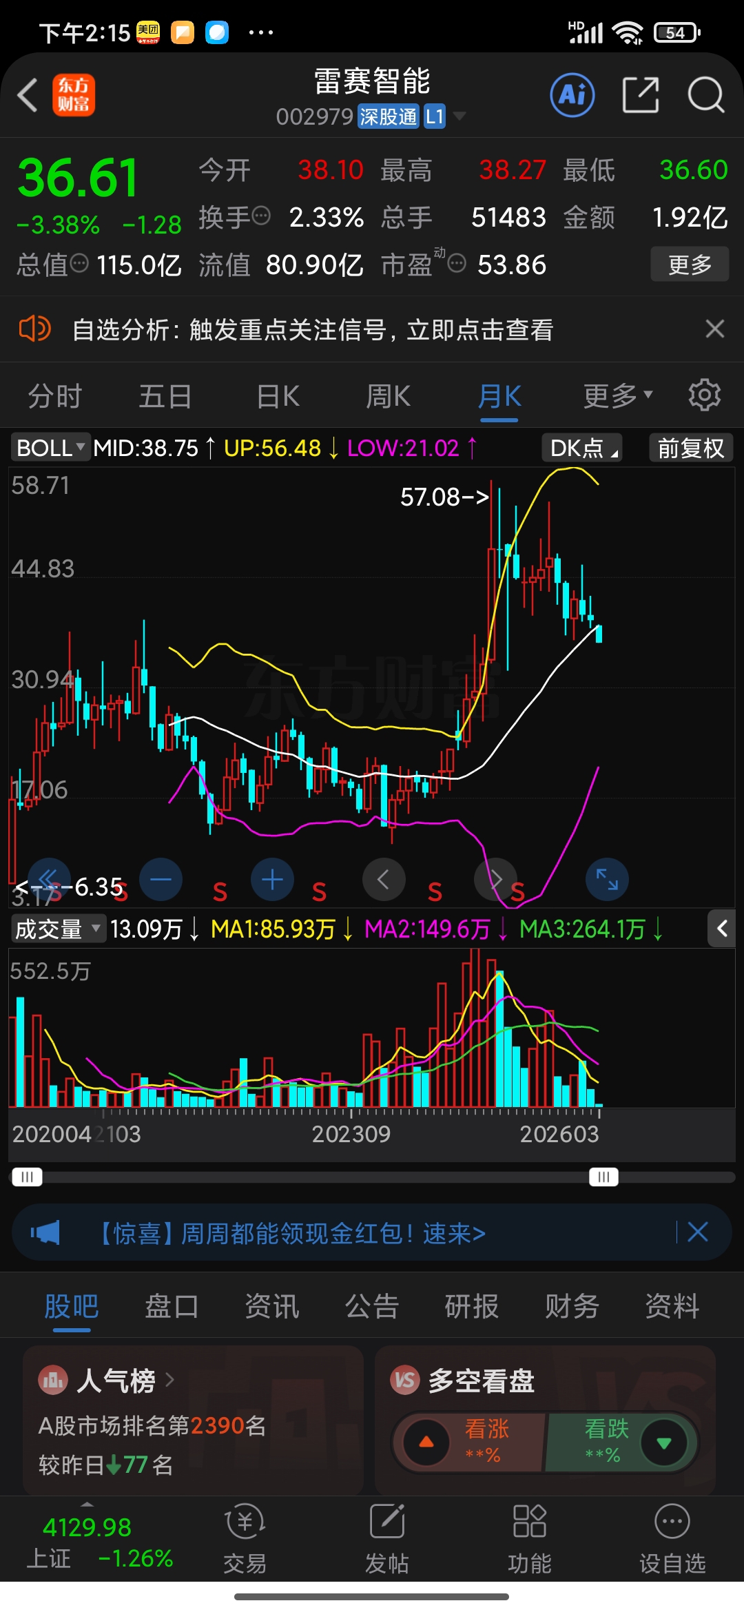Image resolution: width=744 pixels, height=1612 pixels.
Task: Open 自选分析 focus signal message
Action: coord(313,330)
